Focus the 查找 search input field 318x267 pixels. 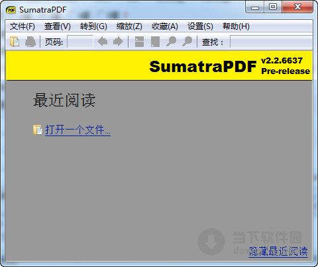271,42
